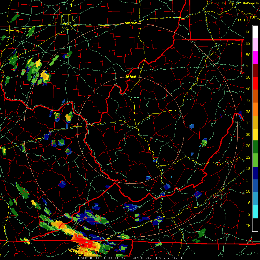This screenshot has width=260, height=260.
Task: Click the 'KRLX' station identifier
Action: [x=138, y=258]
